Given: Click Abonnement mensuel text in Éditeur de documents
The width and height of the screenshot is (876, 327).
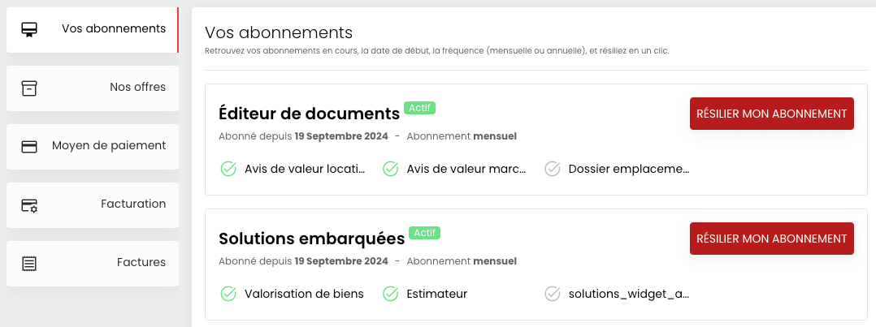Looking at the screenshot, I should point(462,136).
